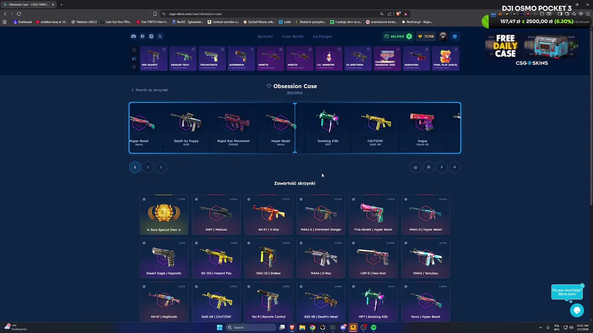Show info for Five-SeveN | Hyper Beast card
The height and width of the screenshot is (333, 593).
click(353, 199)
